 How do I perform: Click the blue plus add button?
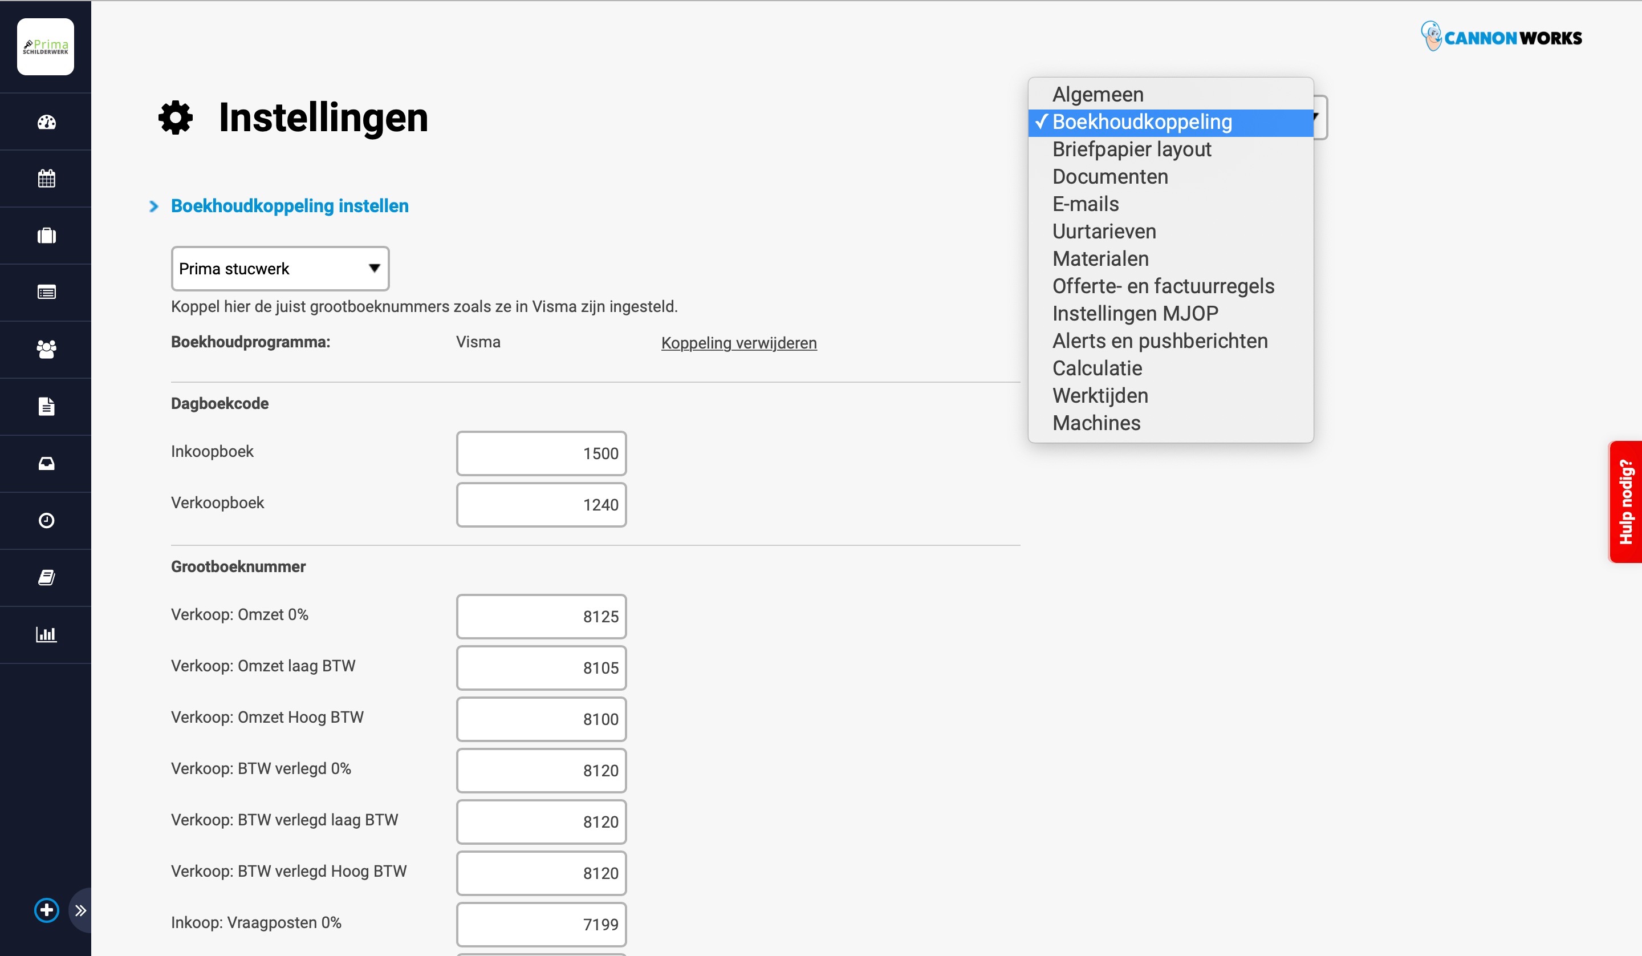click(x=46, y=910)
